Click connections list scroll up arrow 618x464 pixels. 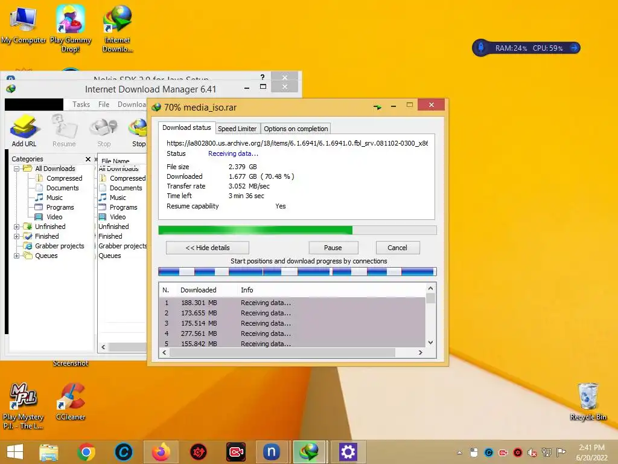(x=430, y=288)
